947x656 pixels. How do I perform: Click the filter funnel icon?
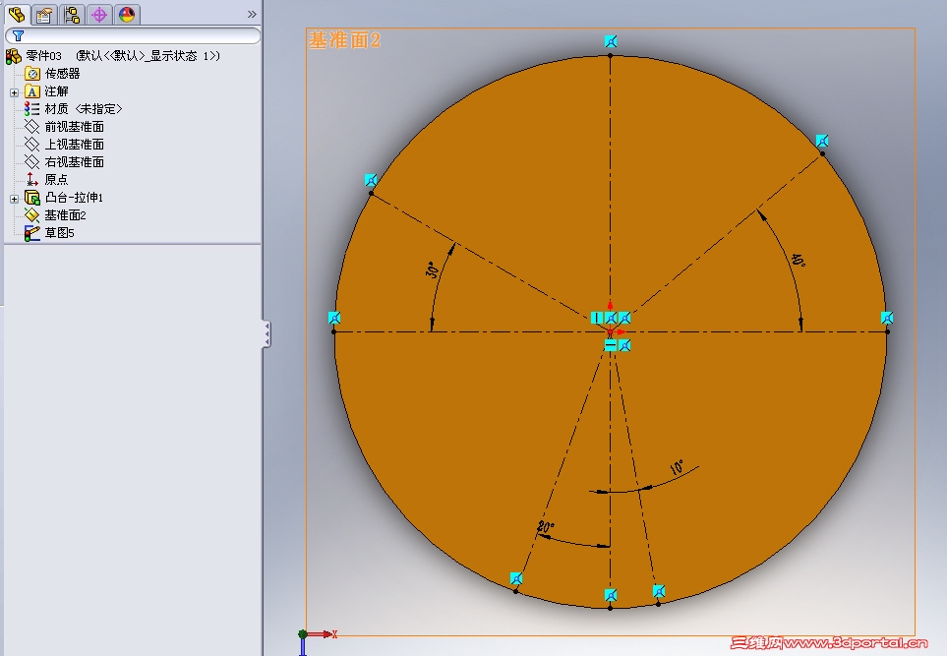[18, 35]
